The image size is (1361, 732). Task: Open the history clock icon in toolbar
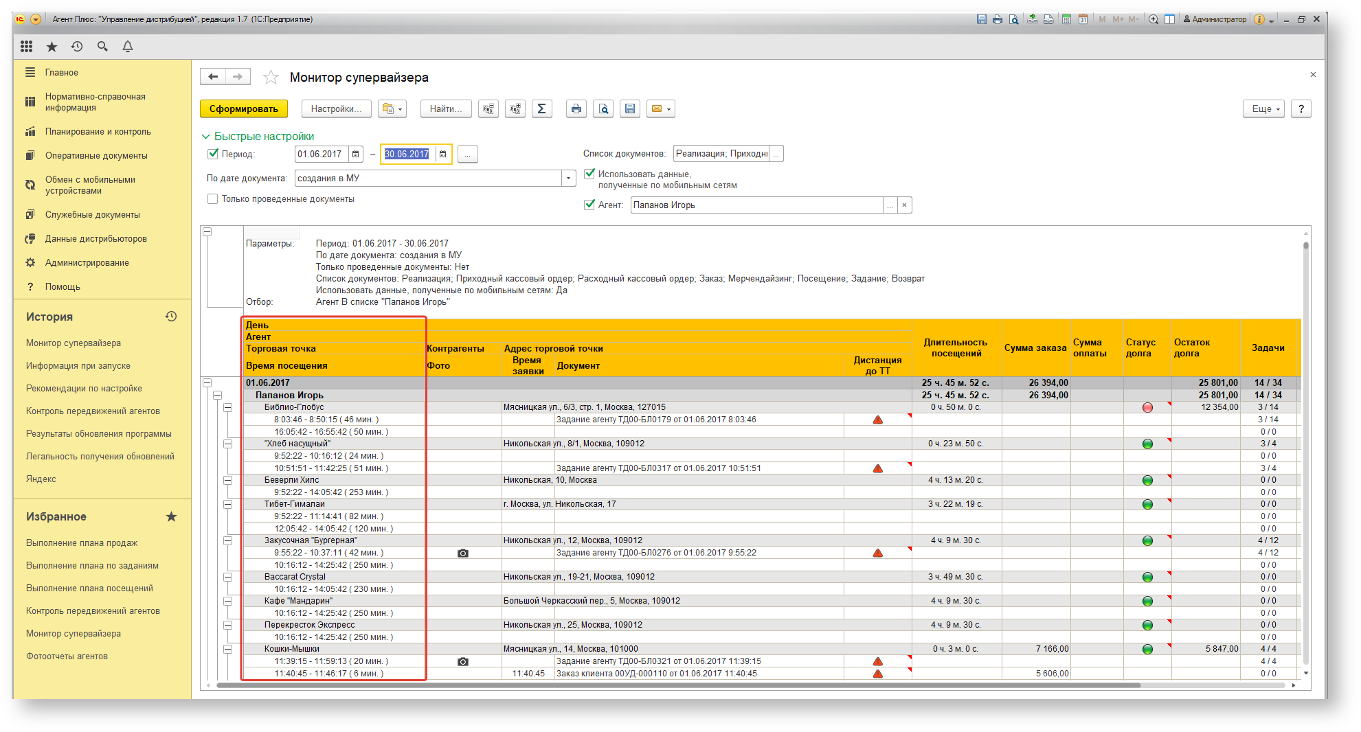point(77,46)
